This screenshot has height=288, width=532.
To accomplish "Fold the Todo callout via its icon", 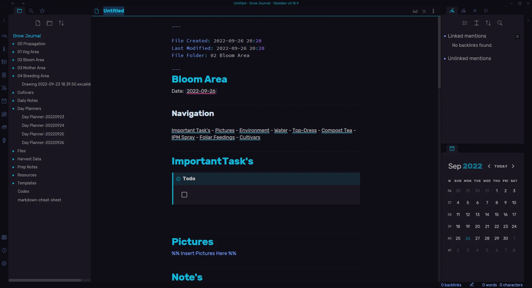I will pos(178,179).
